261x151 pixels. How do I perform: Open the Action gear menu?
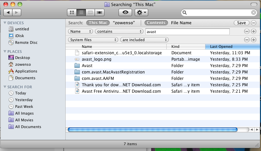coord(141,12)
